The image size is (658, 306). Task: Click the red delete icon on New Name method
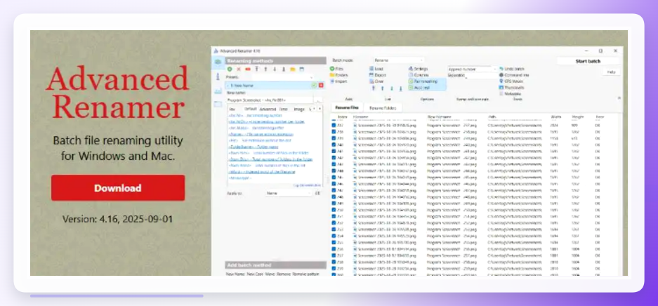tap(321, 86)
